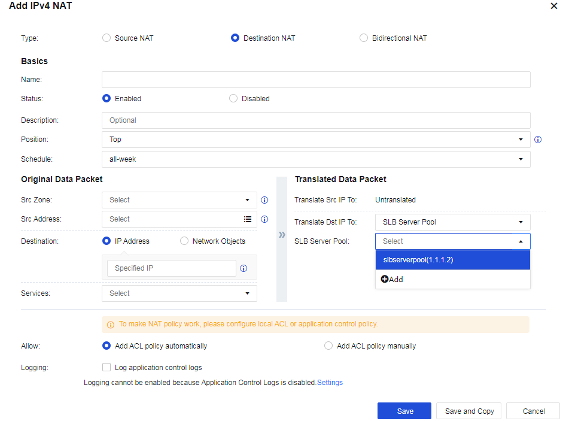The height and width of the screenshot is (421, 563).
Task: Select the Source NAT type
Action: tap(106, 38)
